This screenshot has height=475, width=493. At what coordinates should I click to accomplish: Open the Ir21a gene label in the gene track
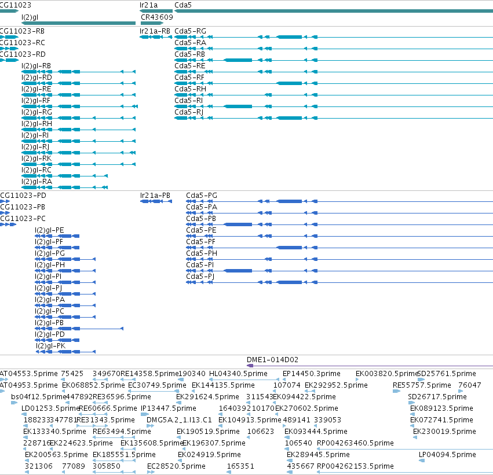[x=148, y=5]
